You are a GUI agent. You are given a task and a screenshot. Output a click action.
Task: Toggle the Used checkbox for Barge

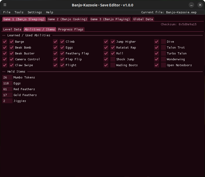point(12,42)
